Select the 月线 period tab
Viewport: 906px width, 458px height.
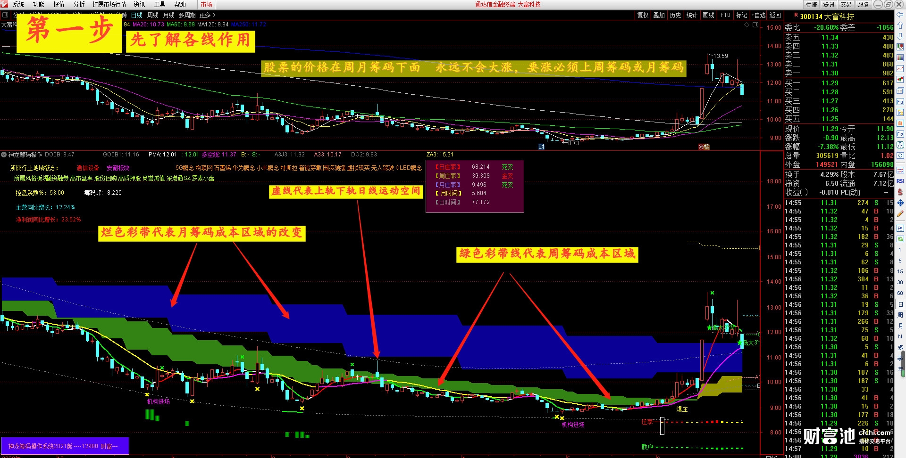coord(168,15)
